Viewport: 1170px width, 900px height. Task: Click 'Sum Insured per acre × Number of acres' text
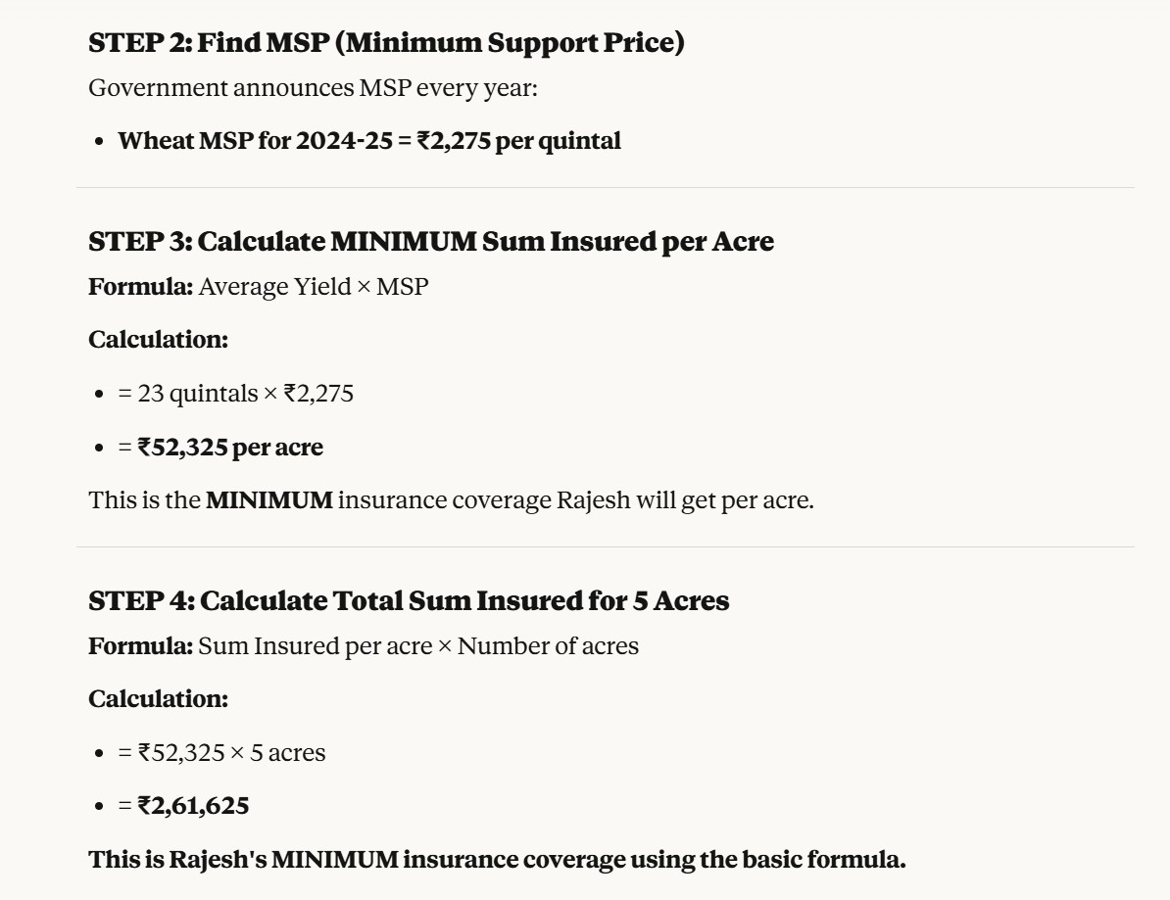point(418,646)
